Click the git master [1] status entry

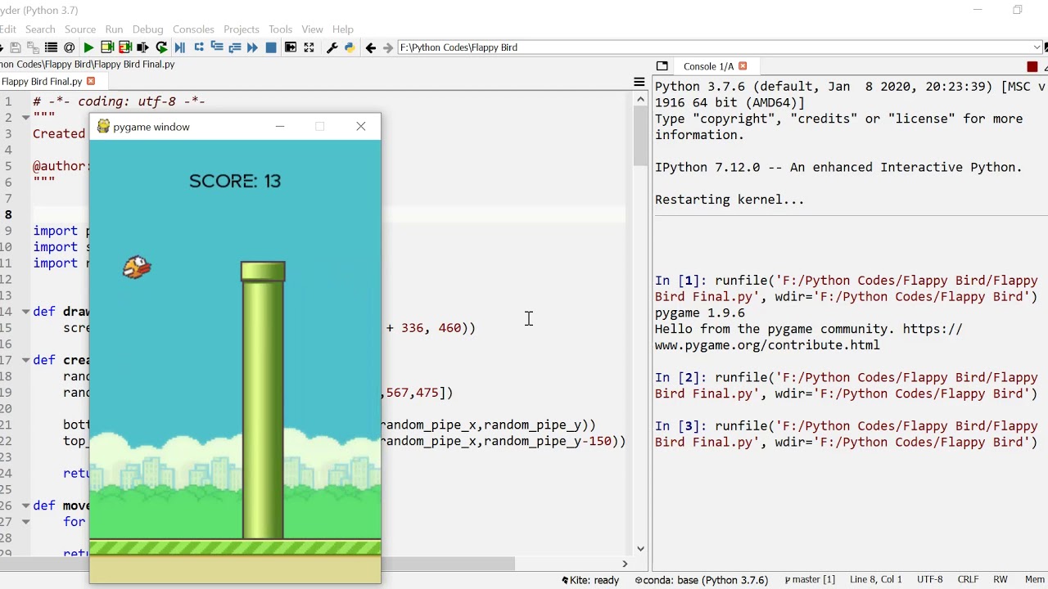[x=810, y=580]
